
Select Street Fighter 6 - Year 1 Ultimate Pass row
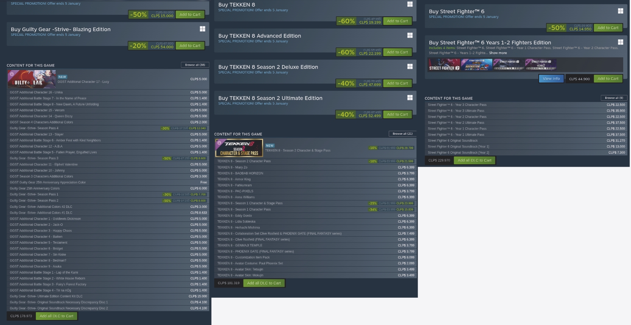tap(526, 135)
